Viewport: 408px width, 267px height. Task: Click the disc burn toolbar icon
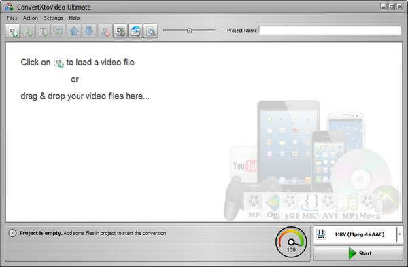click(x=135, y=31)
